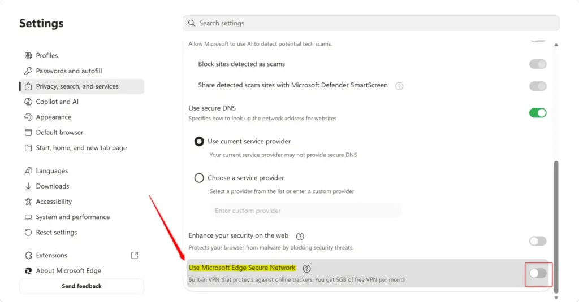The width and height of the screenshot is (579, 302).
Task: Click the scrollbar down arrow
Action: click(556, 297)
